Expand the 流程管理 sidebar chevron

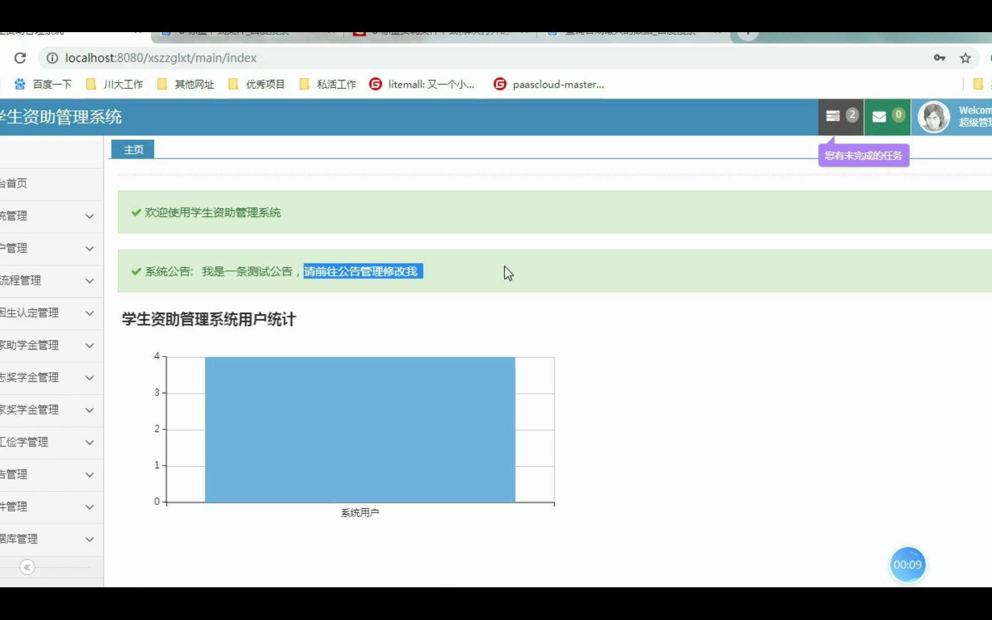pos(90,281)
